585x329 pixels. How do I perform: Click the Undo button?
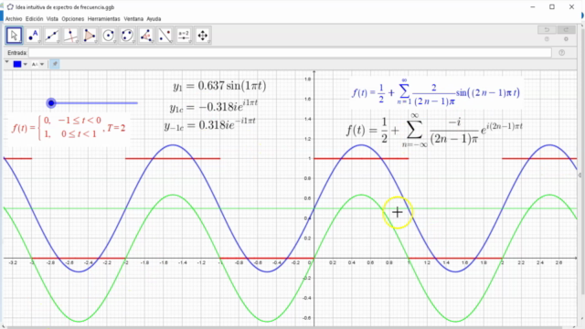tap(547, 30)
